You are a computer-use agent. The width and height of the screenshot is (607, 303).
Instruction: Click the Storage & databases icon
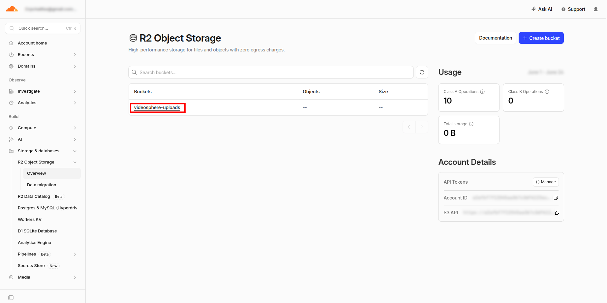pos(11,151)
